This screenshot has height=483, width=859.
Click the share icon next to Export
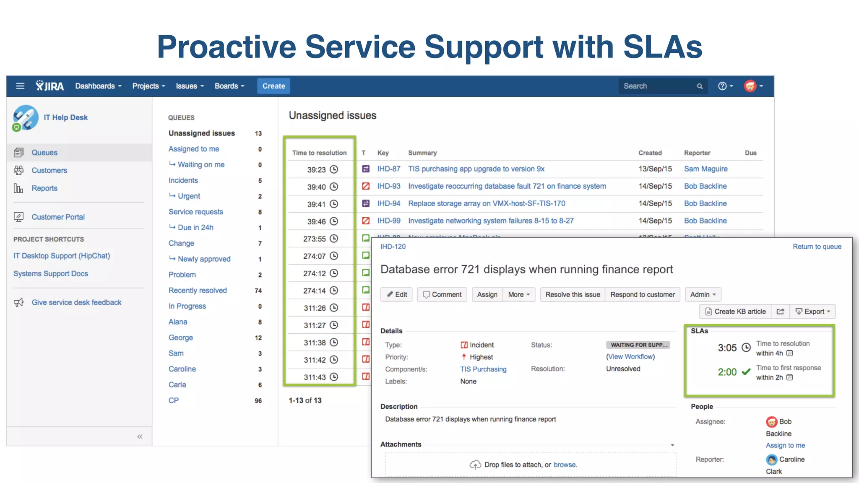[x=780, y=312]
